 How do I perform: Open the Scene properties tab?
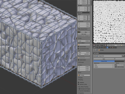point(101,47)
